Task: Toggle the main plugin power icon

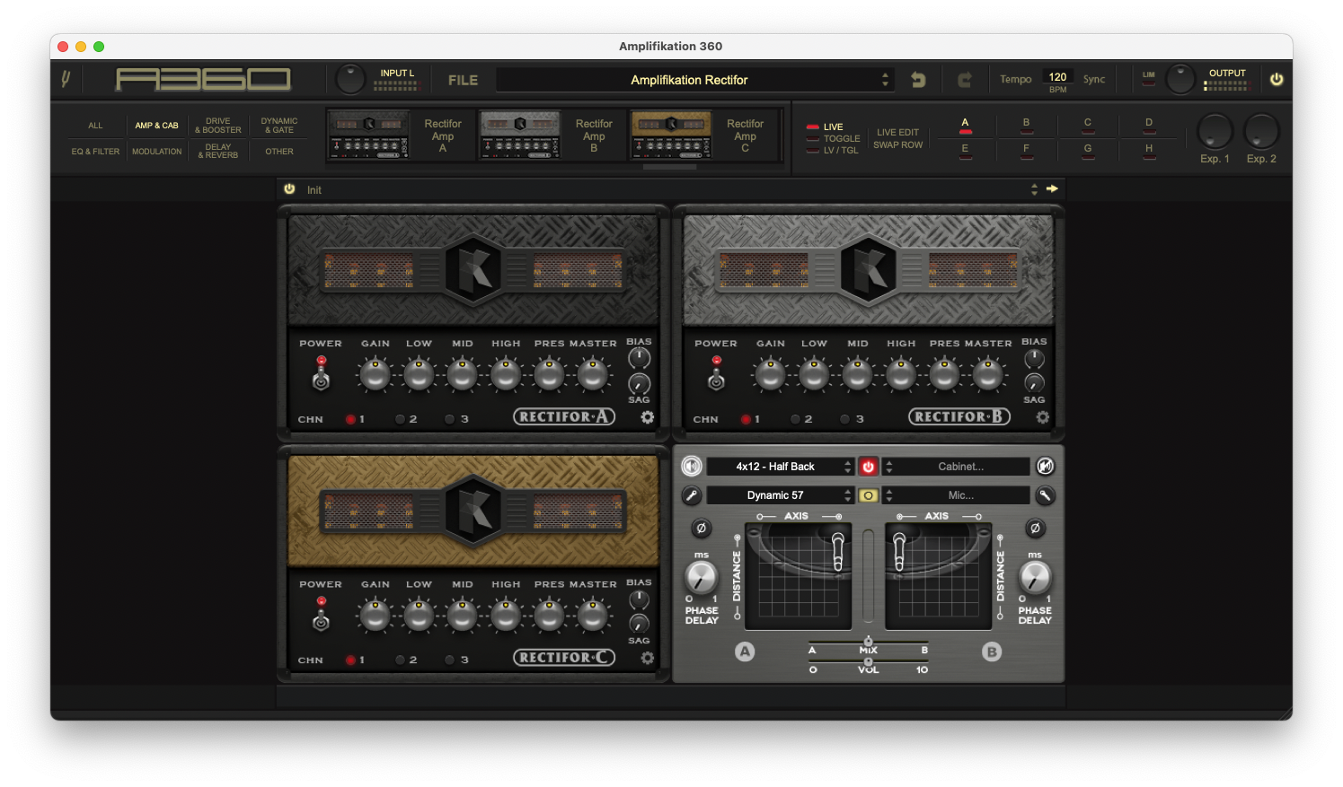Action: (x=1277, y=79)
